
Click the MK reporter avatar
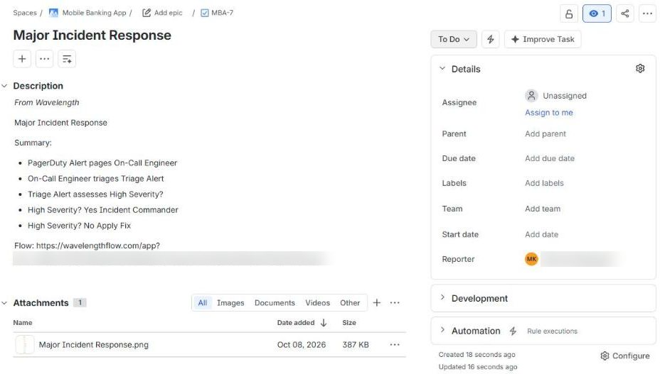(x=531, y=259)
